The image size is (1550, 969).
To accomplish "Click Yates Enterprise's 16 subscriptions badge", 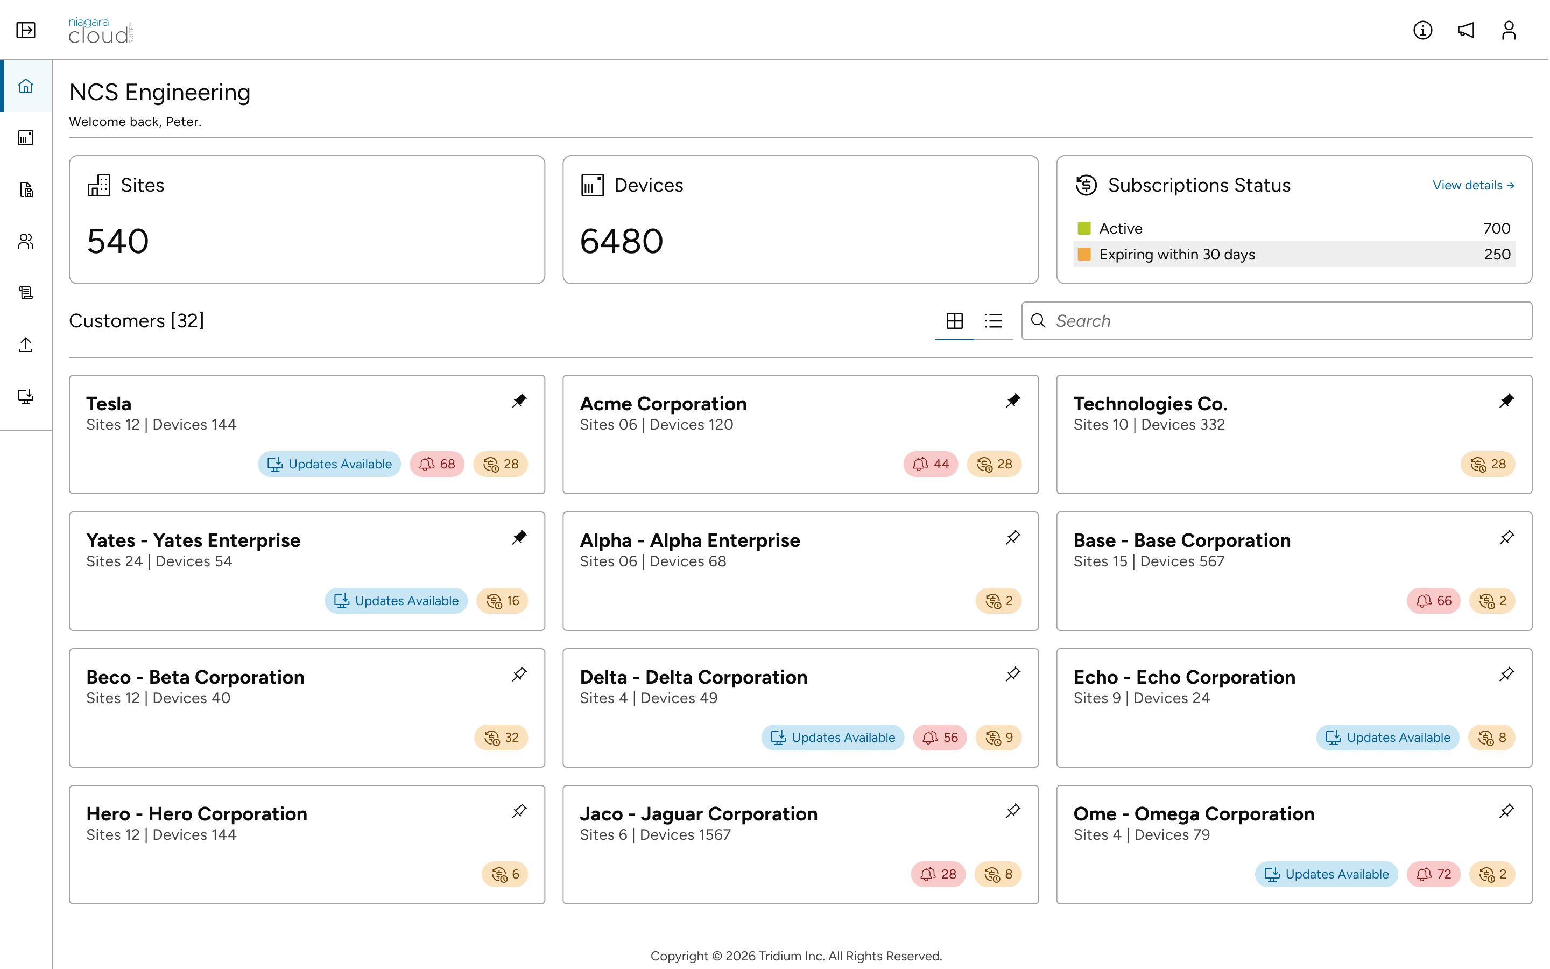I will click(502, 600).
